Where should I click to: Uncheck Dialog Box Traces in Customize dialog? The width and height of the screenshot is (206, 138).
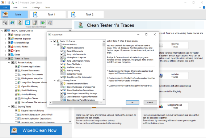(61, 74)
